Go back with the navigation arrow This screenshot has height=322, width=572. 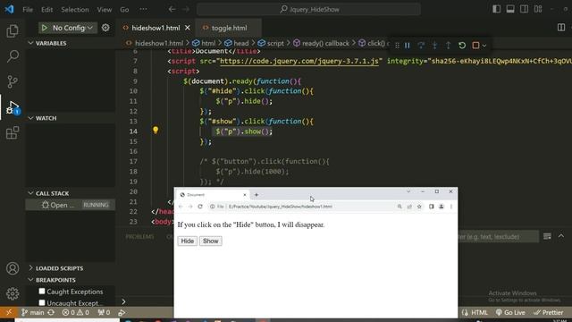(172, 9)
